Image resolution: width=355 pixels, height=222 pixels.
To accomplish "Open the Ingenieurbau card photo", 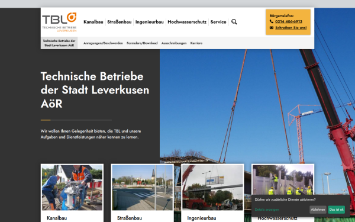I will (212, 188).
